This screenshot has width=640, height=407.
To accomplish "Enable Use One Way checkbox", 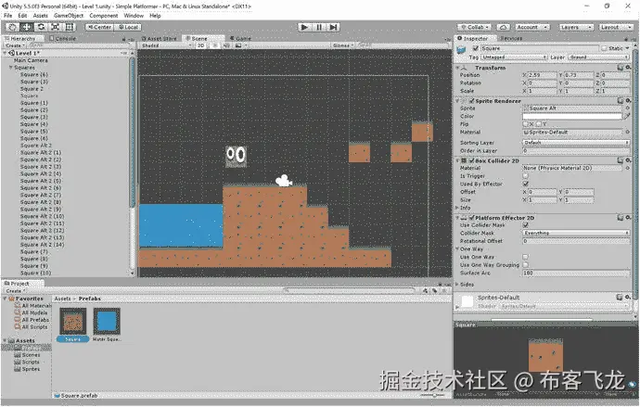I will coord(525,257).
